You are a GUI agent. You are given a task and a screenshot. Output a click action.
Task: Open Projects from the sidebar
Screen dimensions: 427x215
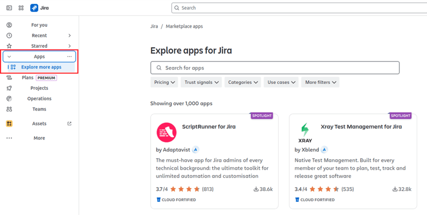39,88
